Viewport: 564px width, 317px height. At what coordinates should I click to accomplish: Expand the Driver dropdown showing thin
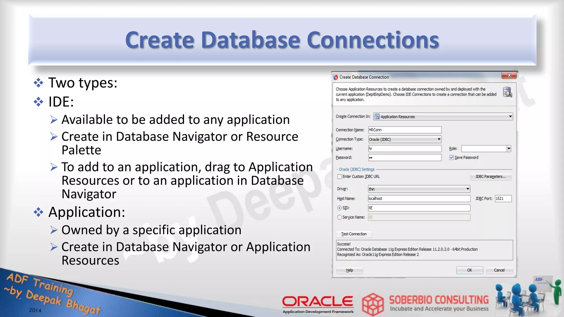coord(468,189)
